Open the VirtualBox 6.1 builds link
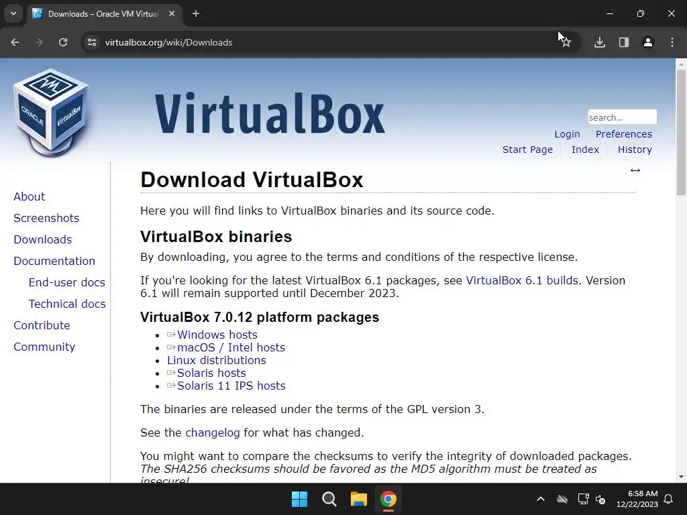This screenshot has height=515, width=687. pos(522,280)
